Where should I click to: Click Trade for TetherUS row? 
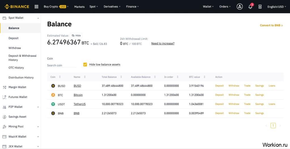(247, 104)
